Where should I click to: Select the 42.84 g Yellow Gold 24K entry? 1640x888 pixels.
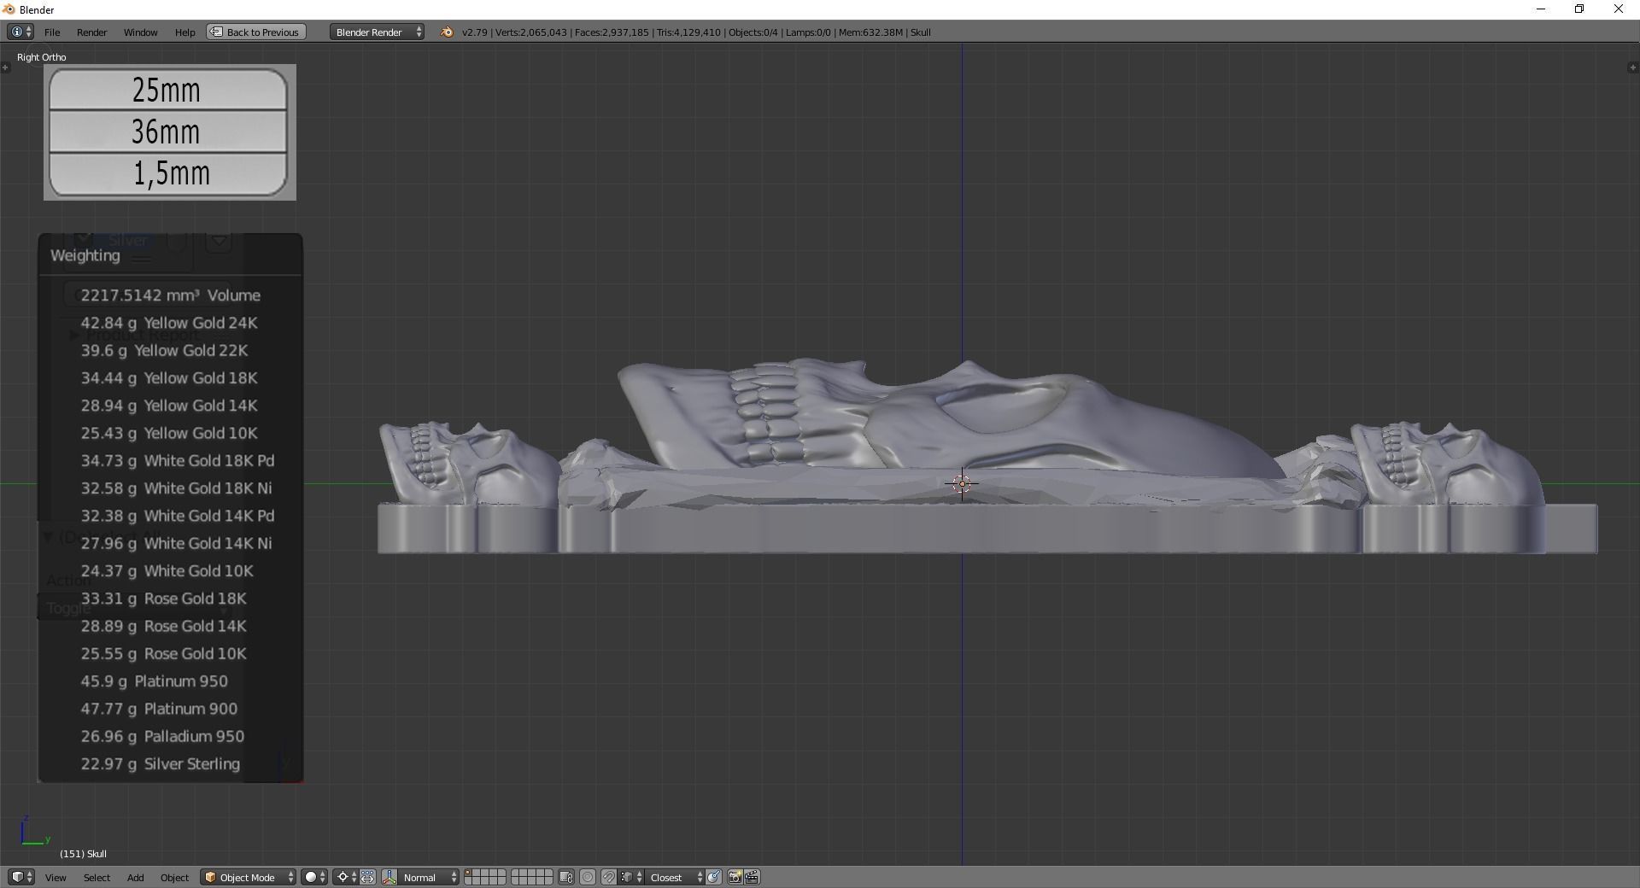171,323
